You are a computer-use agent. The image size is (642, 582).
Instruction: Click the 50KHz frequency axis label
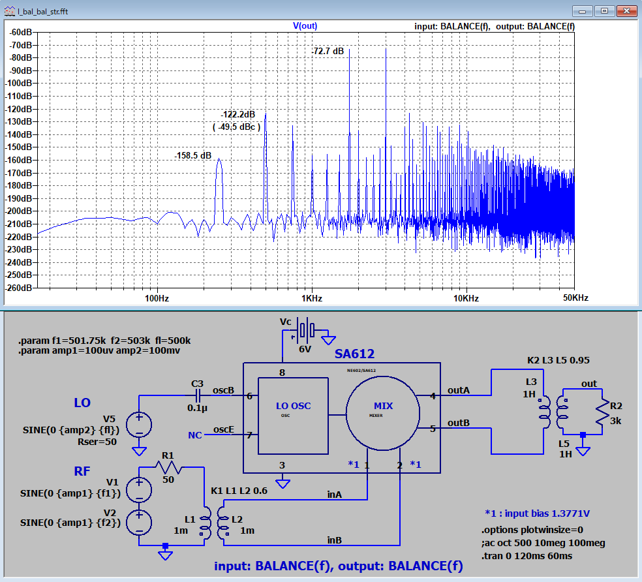pyautogui.click(x=575, y=298)
